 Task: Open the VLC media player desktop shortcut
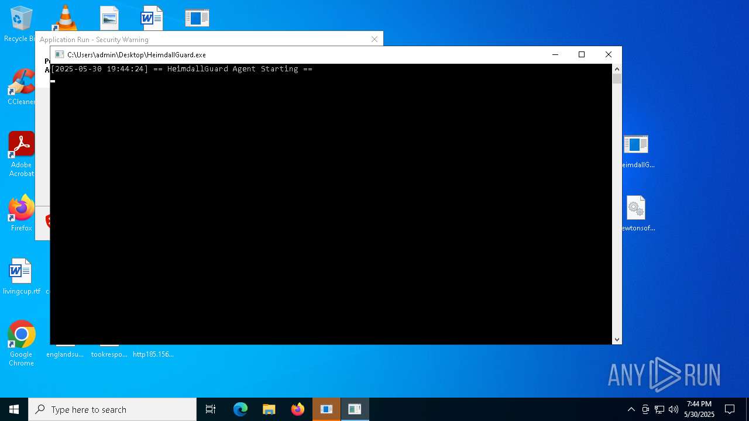point(65,18)
